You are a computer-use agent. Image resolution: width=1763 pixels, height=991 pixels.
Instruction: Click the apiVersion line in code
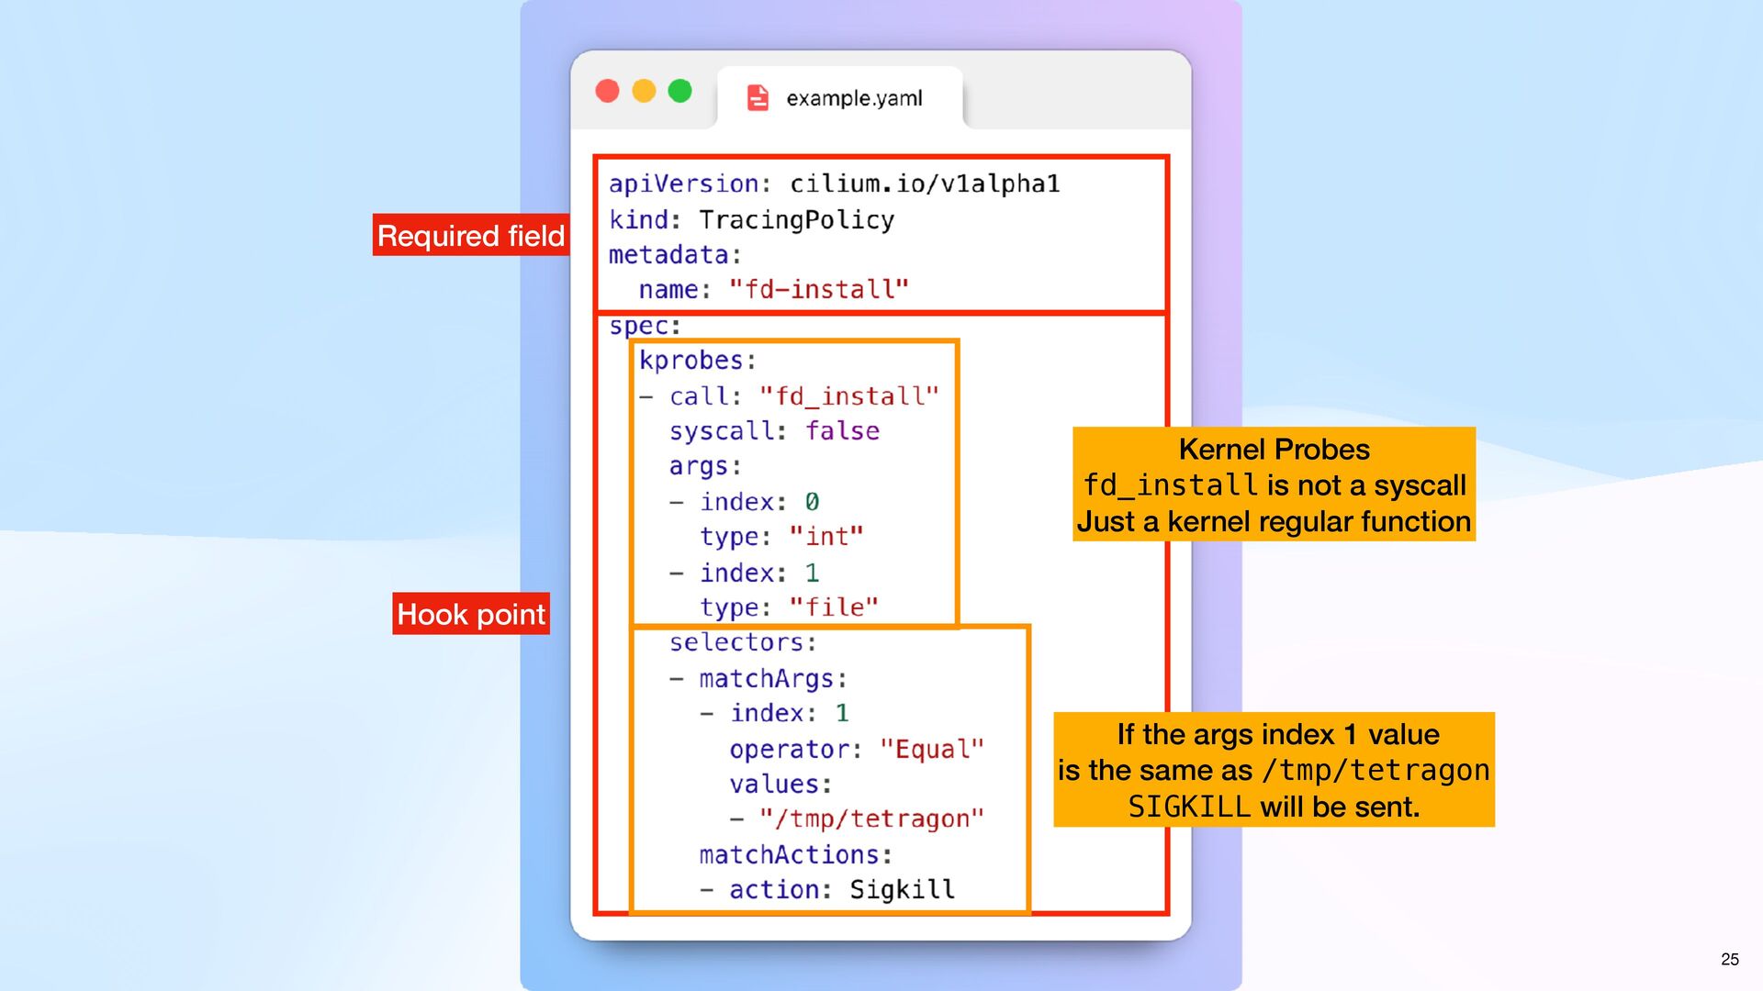coord(834,184)
